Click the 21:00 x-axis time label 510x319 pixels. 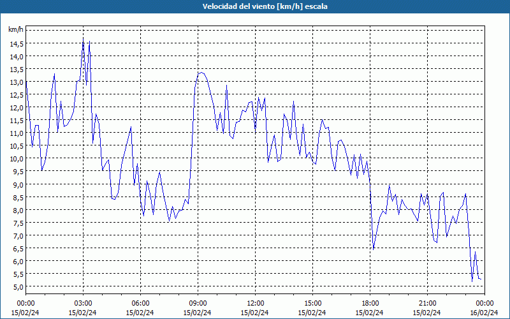point(427,304)
